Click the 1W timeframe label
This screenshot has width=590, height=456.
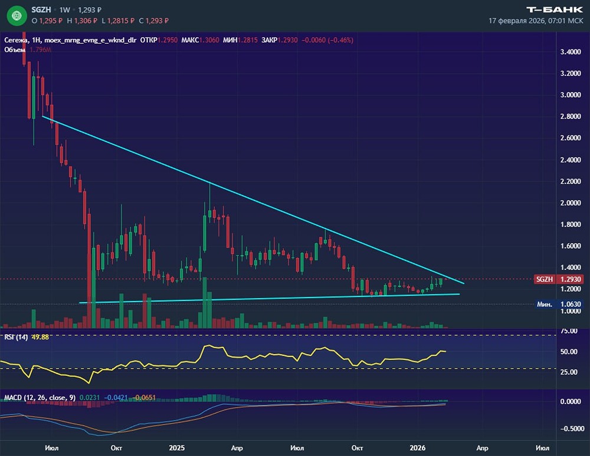(65, 10)
